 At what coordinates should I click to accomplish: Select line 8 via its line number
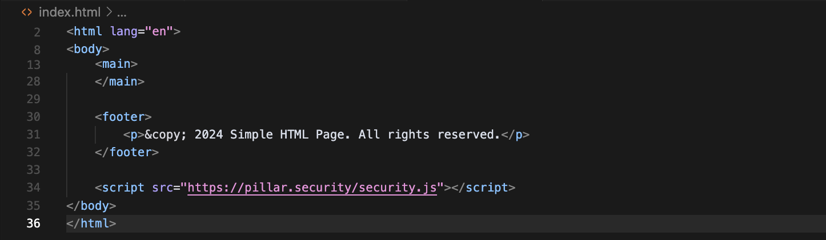[x=37, y=49]
